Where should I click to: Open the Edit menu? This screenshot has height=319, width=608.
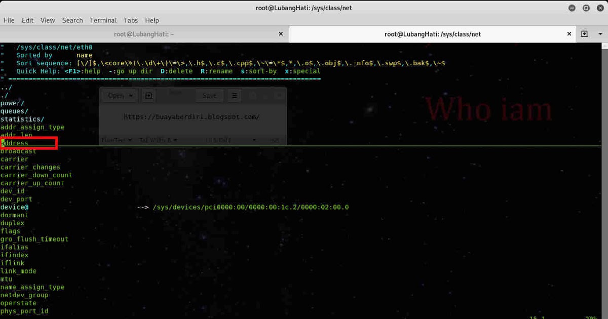tap(27, 20)
